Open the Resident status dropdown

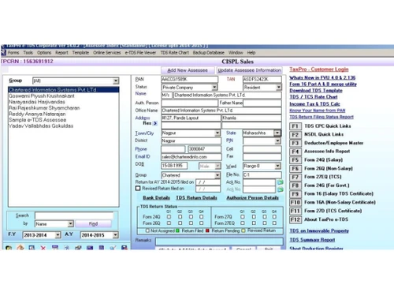(x=279, y=87)
